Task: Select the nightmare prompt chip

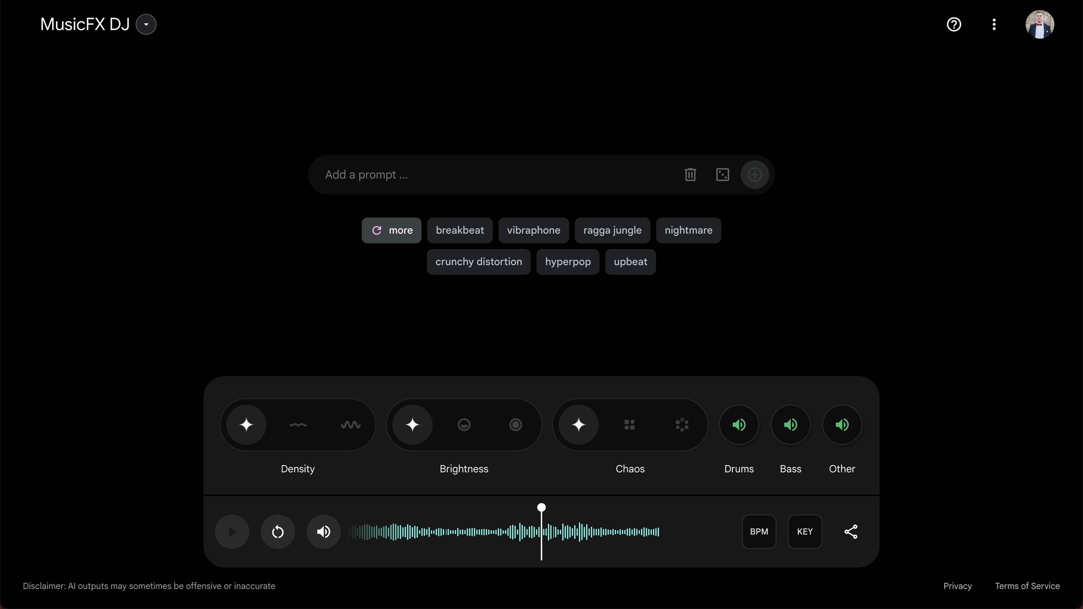Action: (x=688, y=231)
